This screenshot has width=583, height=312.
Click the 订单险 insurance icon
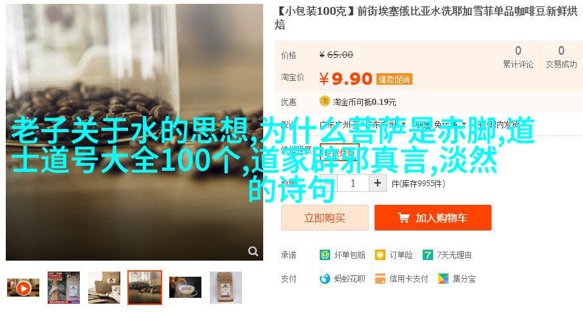pyautogui.click(x=380, y=255)
